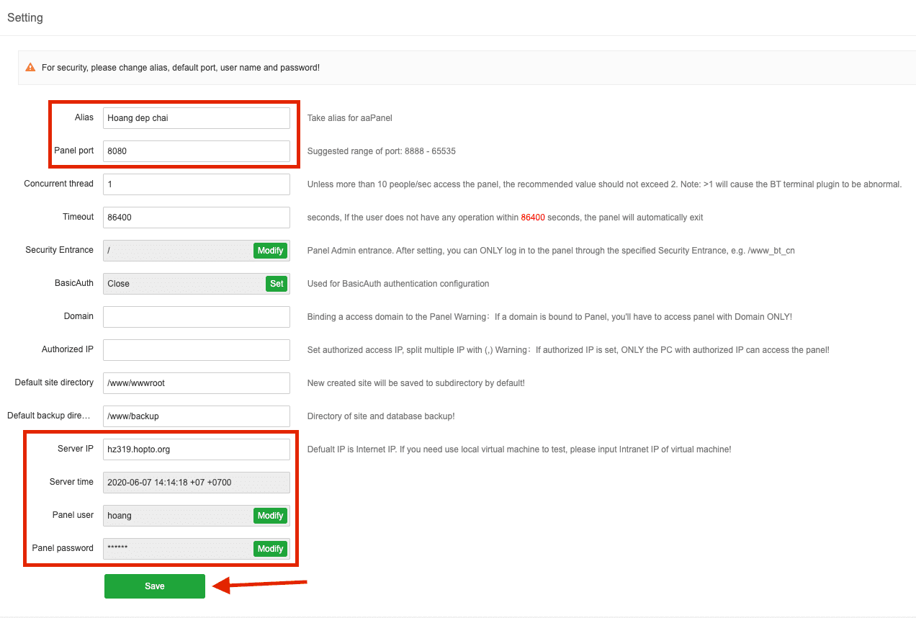The height and width of the screenshot is (618, 916).
Task: Click Default backup directory field
Action: [196, 416]
